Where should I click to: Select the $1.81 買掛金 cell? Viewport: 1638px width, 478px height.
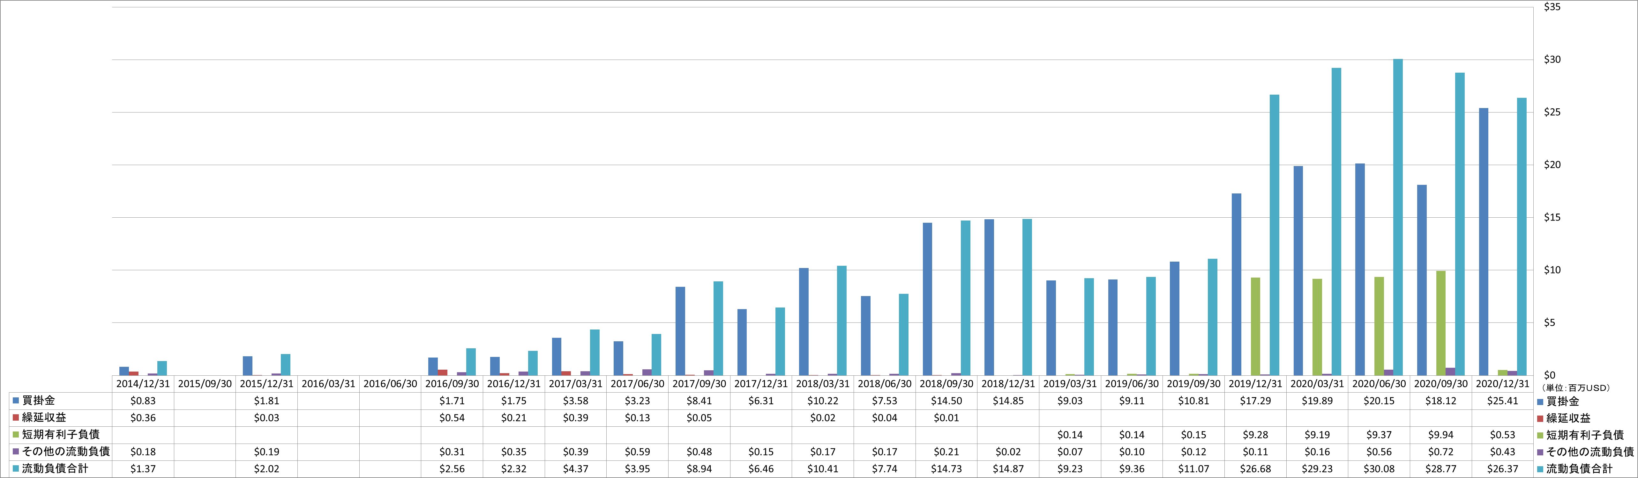click(x=266, y=401)
